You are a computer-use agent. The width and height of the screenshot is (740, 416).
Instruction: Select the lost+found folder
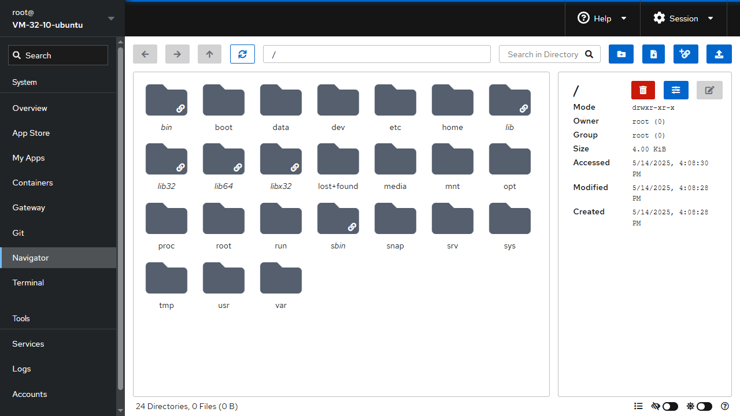pyautogui.click(x=338, y=167)
